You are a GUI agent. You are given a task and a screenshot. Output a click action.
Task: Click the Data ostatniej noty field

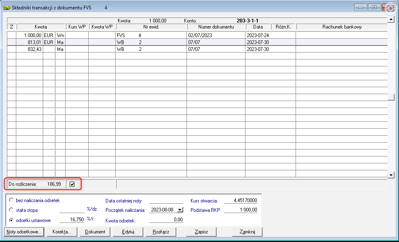166,200
